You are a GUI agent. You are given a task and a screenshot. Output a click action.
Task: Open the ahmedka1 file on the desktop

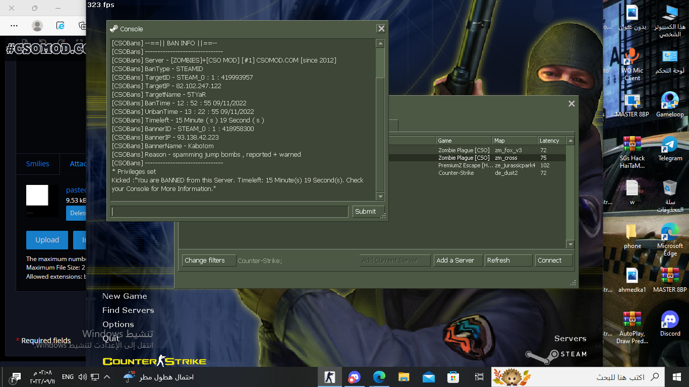[632, 280]
